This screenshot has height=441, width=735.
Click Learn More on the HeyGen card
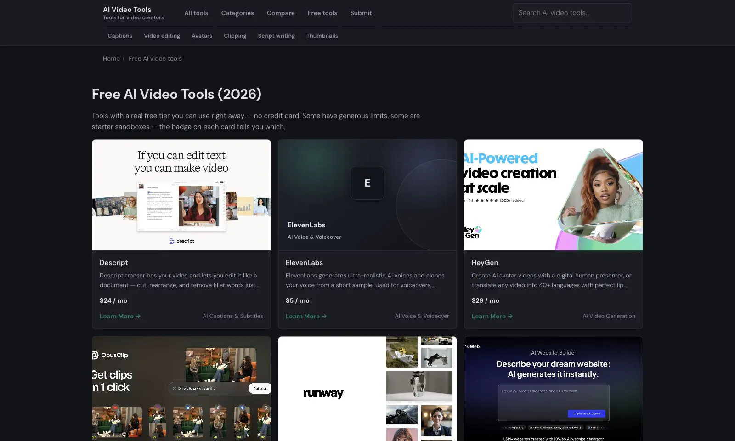tap(492, 316)
